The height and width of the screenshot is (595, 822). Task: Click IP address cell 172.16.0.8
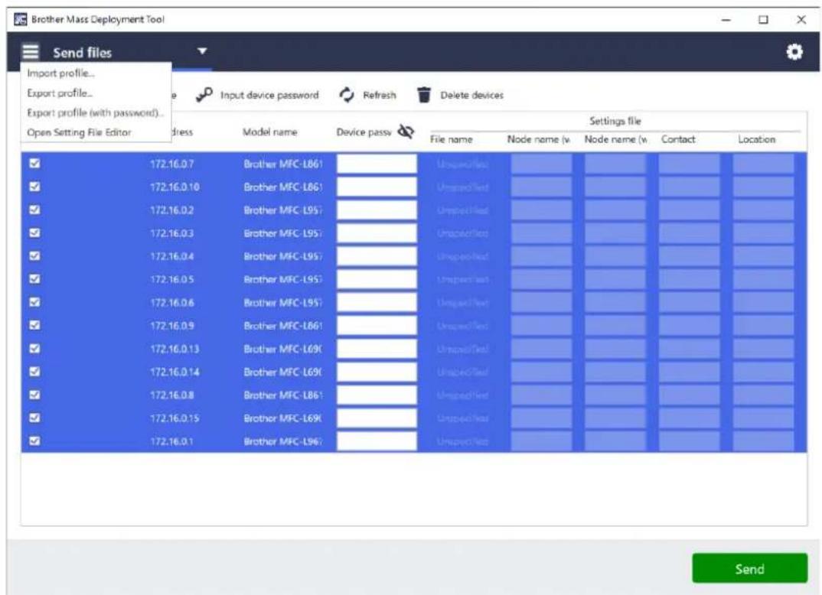point(172,395)
